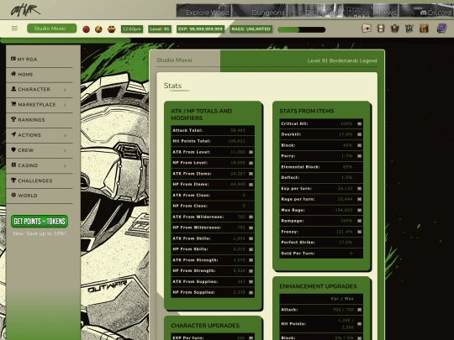Click the GET POINTS + TOKENS button

coord(40,221)
